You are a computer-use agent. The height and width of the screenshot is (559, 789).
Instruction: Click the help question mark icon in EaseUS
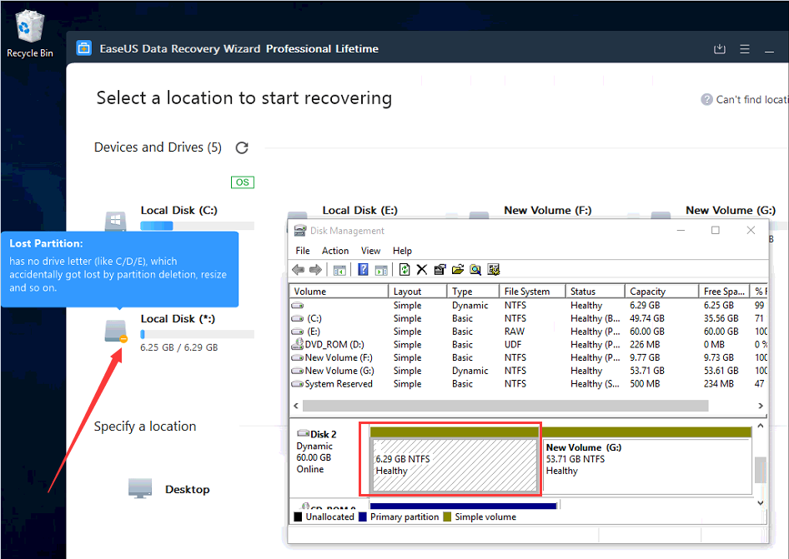point(706,99)
